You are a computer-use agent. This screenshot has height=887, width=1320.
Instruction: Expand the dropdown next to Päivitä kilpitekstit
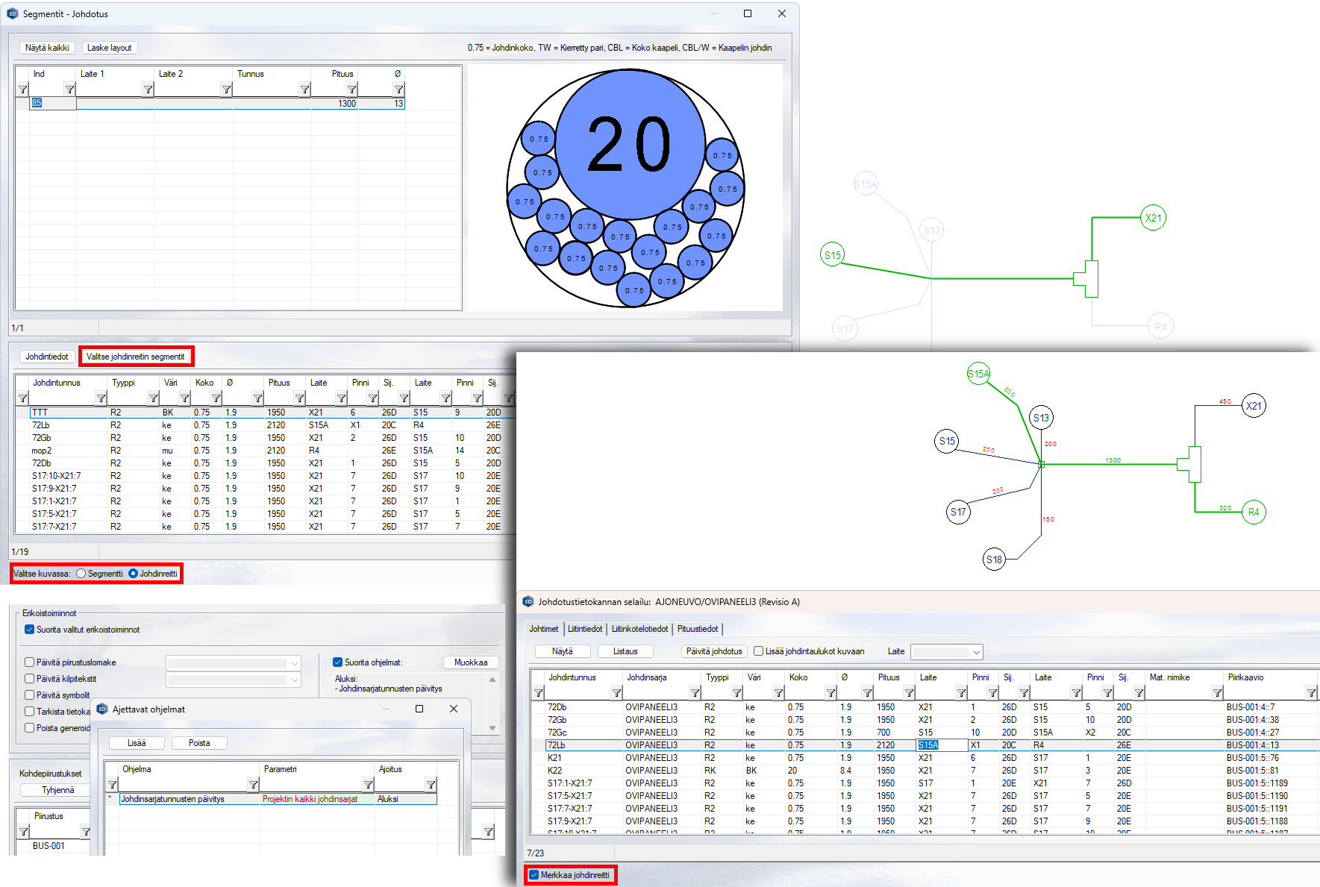295,680
